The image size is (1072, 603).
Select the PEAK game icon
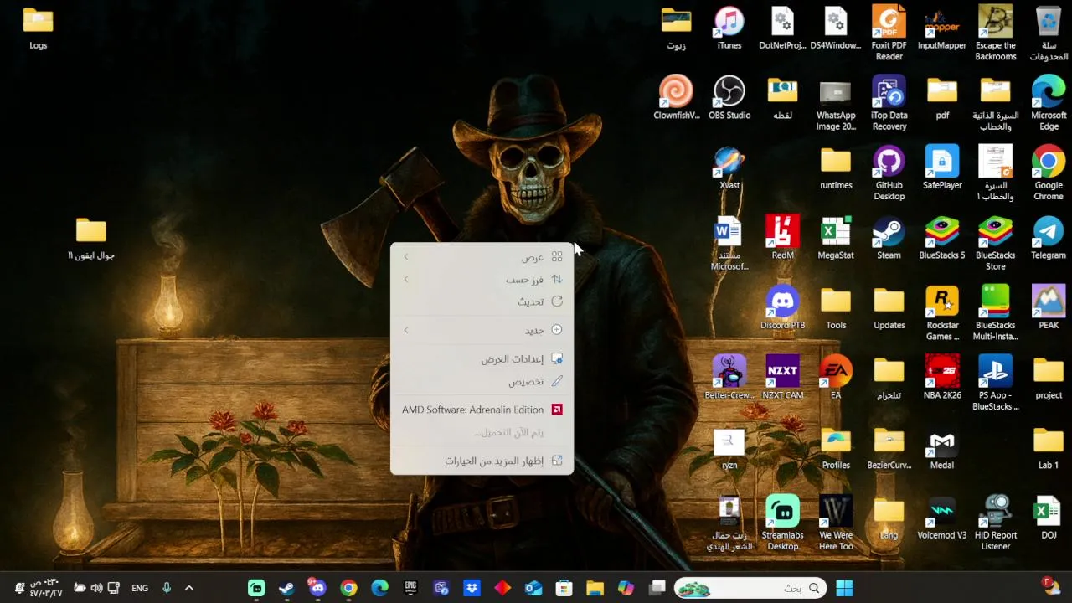[1049, 307]
